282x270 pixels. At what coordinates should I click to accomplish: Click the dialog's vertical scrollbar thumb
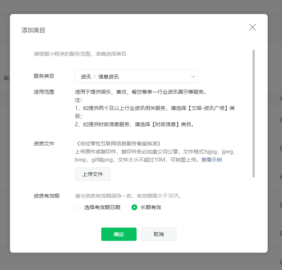(253, 113)
